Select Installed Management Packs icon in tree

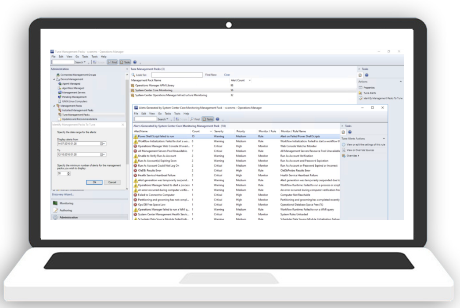60,110
